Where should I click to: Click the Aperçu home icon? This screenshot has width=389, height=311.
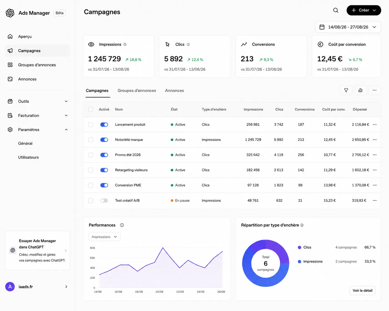(10, 36)
